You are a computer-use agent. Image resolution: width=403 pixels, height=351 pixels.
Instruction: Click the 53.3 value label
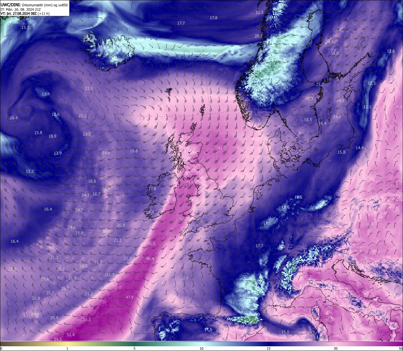87,320
